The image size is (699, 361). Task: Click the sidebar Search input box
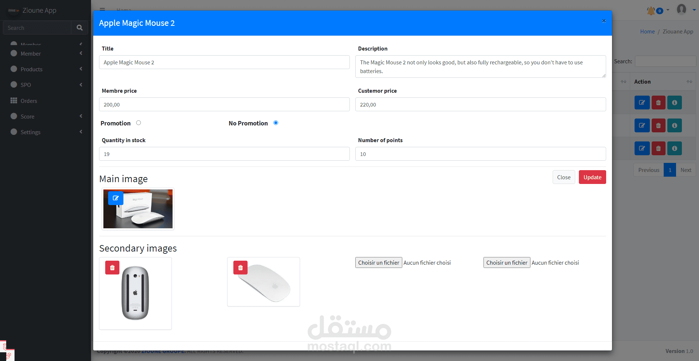[x=37, y=28]
